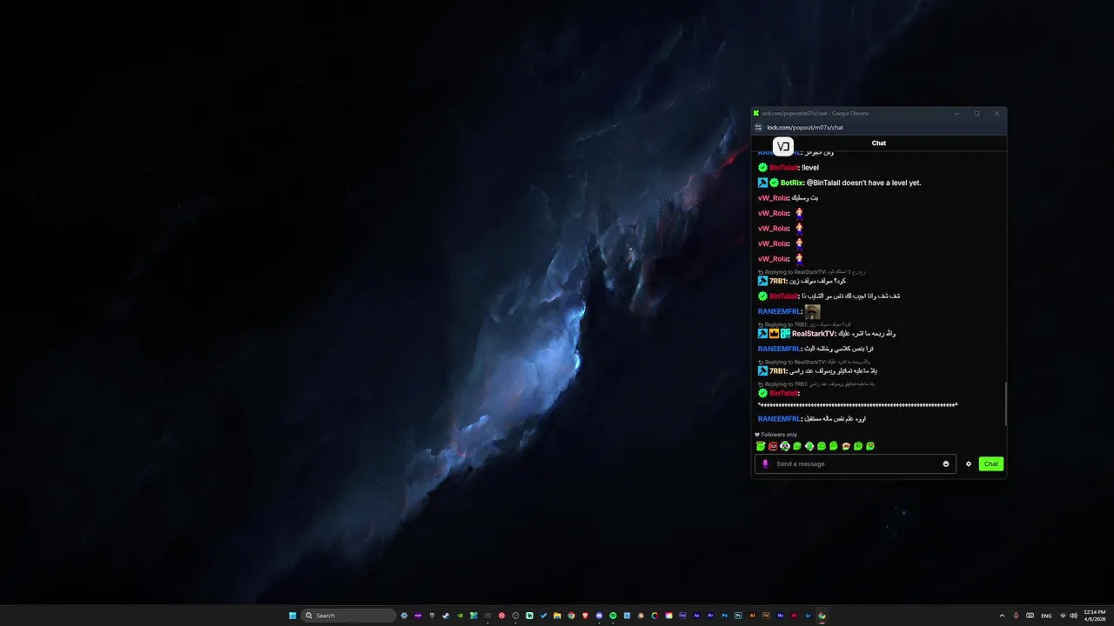
Task: Open BinTalall username on !level message
Action: click(x=784, y=167)
